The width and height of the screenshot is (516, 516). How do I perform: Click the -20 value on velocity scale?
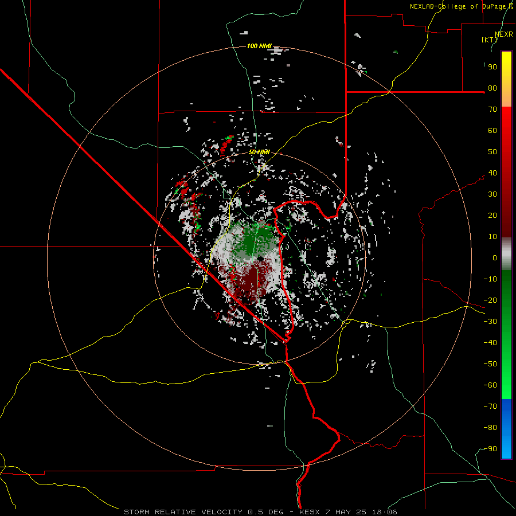coord(490,300)
